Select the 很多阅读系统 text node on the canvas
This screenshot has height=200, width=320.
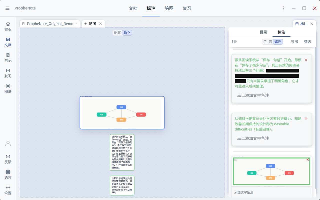pos(122,152)
